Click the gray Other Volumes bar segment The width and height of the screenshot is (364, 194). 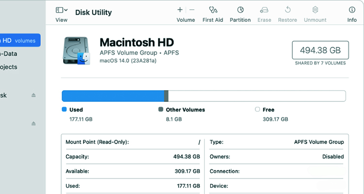[x=166, y=96]
